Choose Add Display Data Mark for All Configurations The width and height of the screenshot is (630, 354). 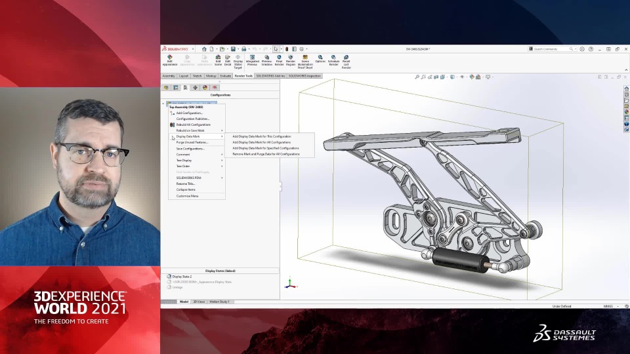pyautogui.click(x=269, y=142)
